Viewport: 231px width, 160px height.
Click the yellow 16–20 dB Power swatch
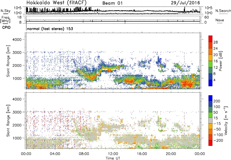(x=210, y=58)
